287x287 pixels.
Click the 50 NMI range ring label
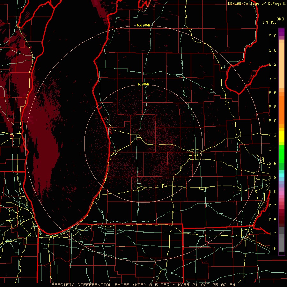143,84
